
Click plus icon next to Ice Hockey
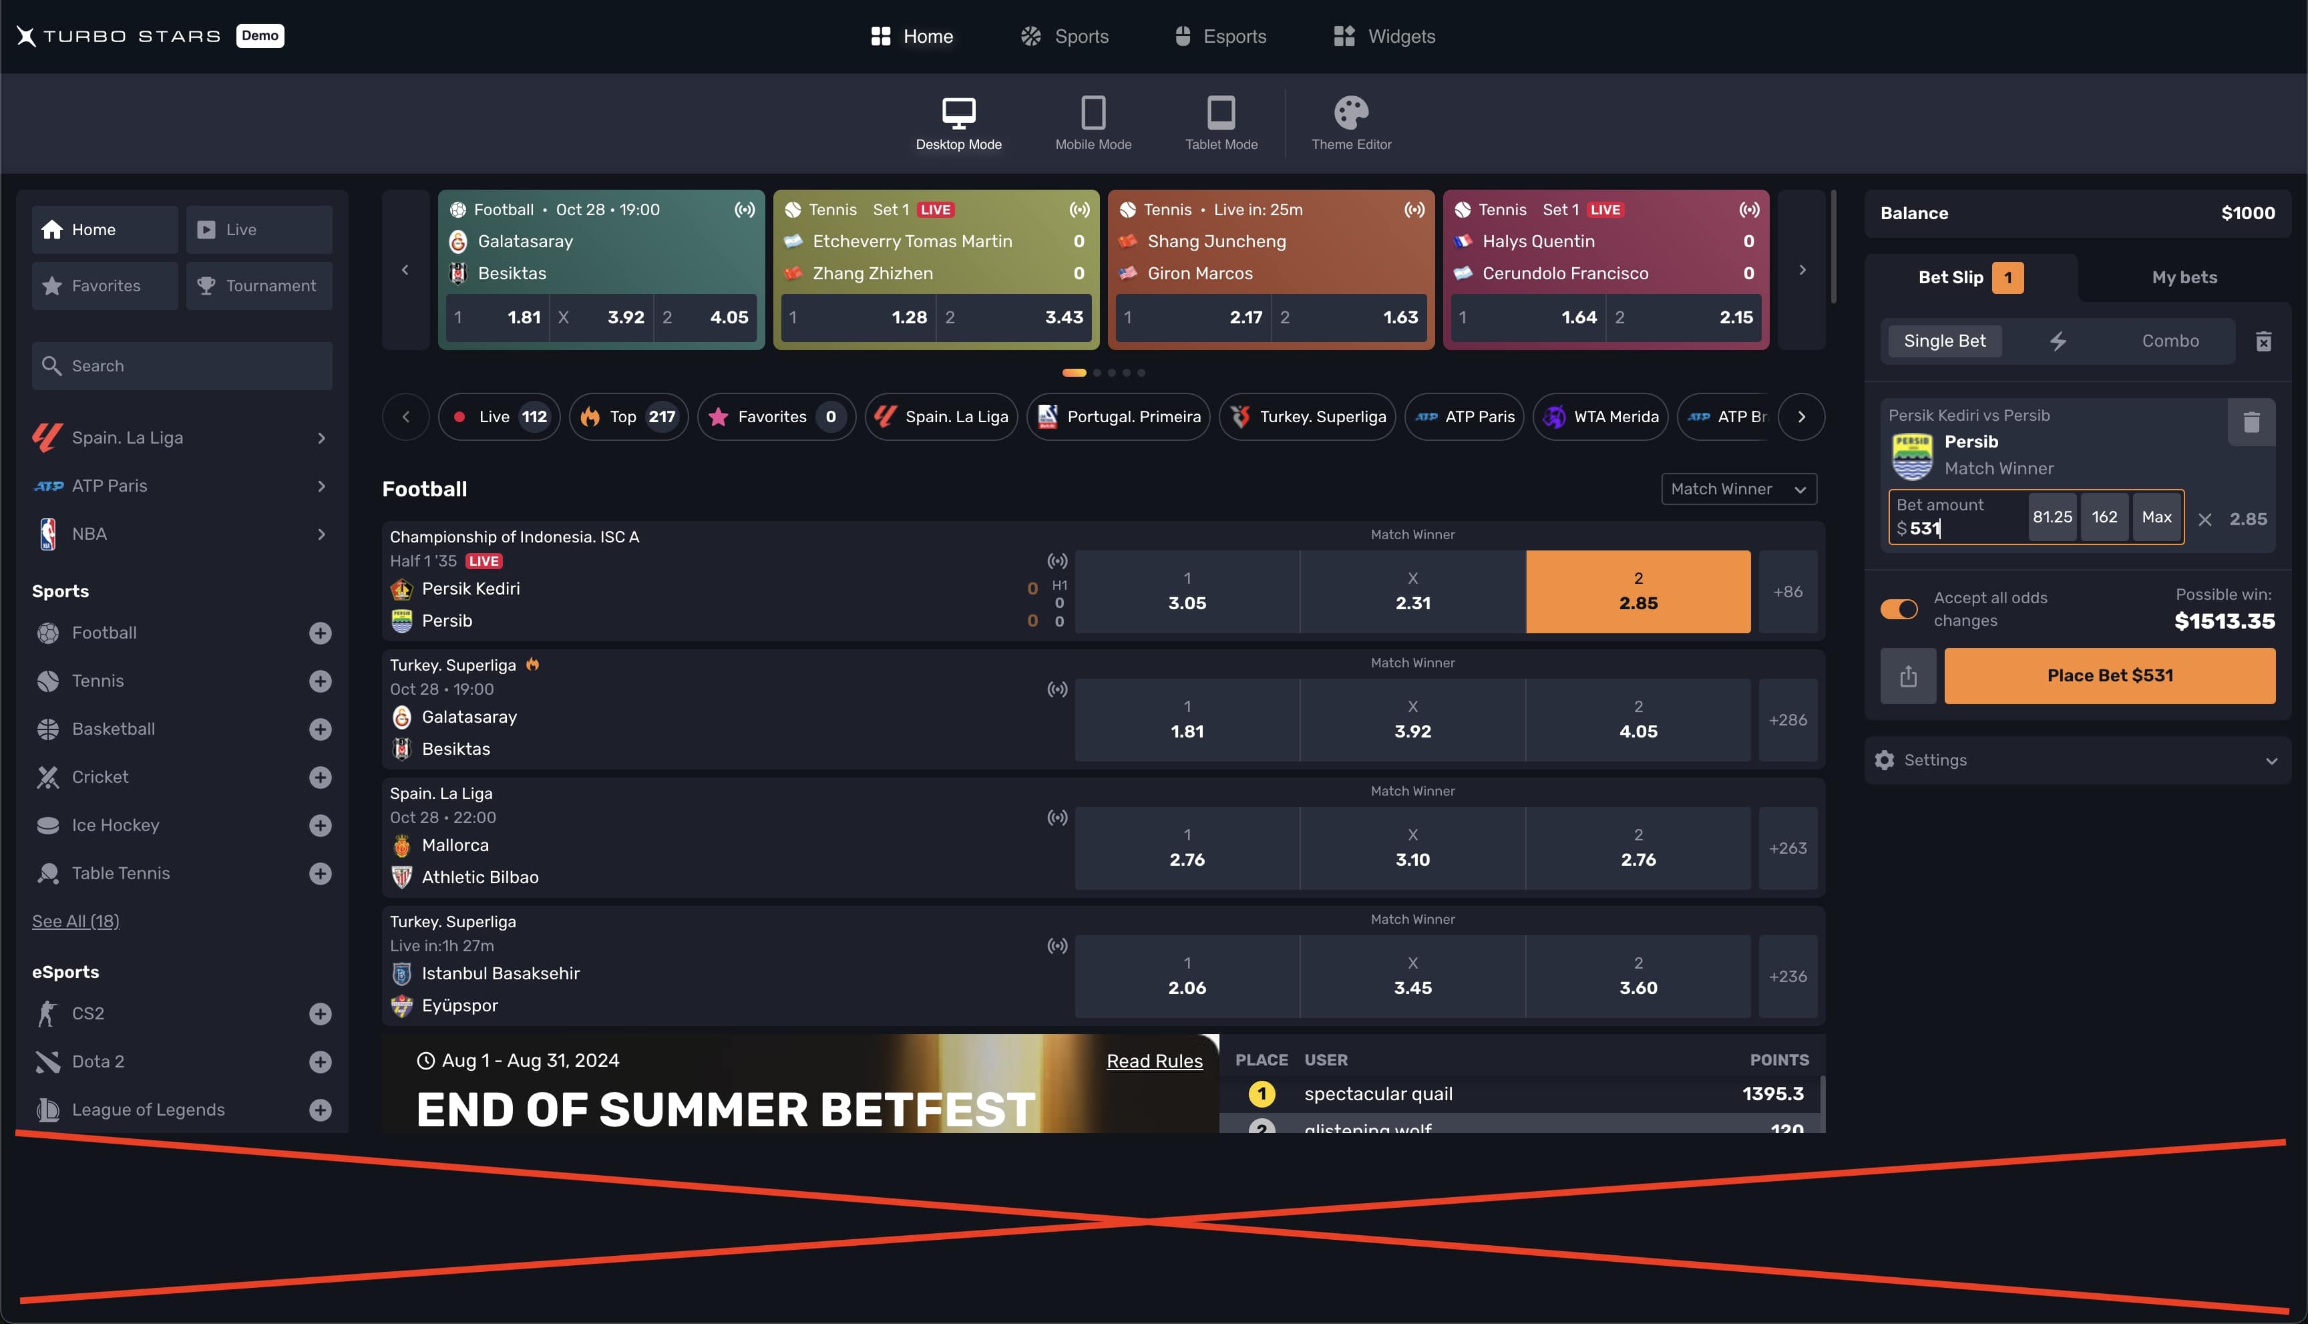[320, 826]
